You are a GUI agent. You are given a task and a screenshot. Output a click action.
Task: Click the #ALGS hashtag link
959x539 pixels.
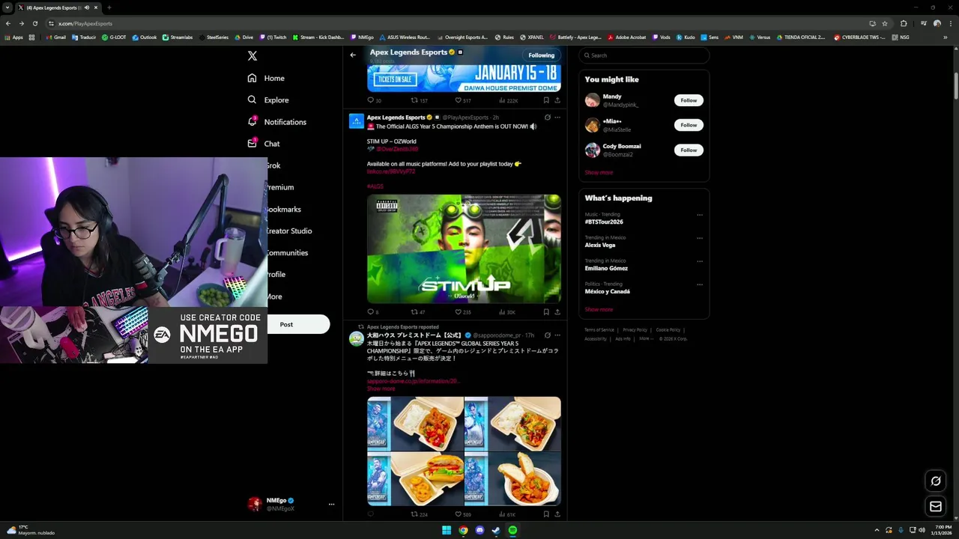pos(375,186)
